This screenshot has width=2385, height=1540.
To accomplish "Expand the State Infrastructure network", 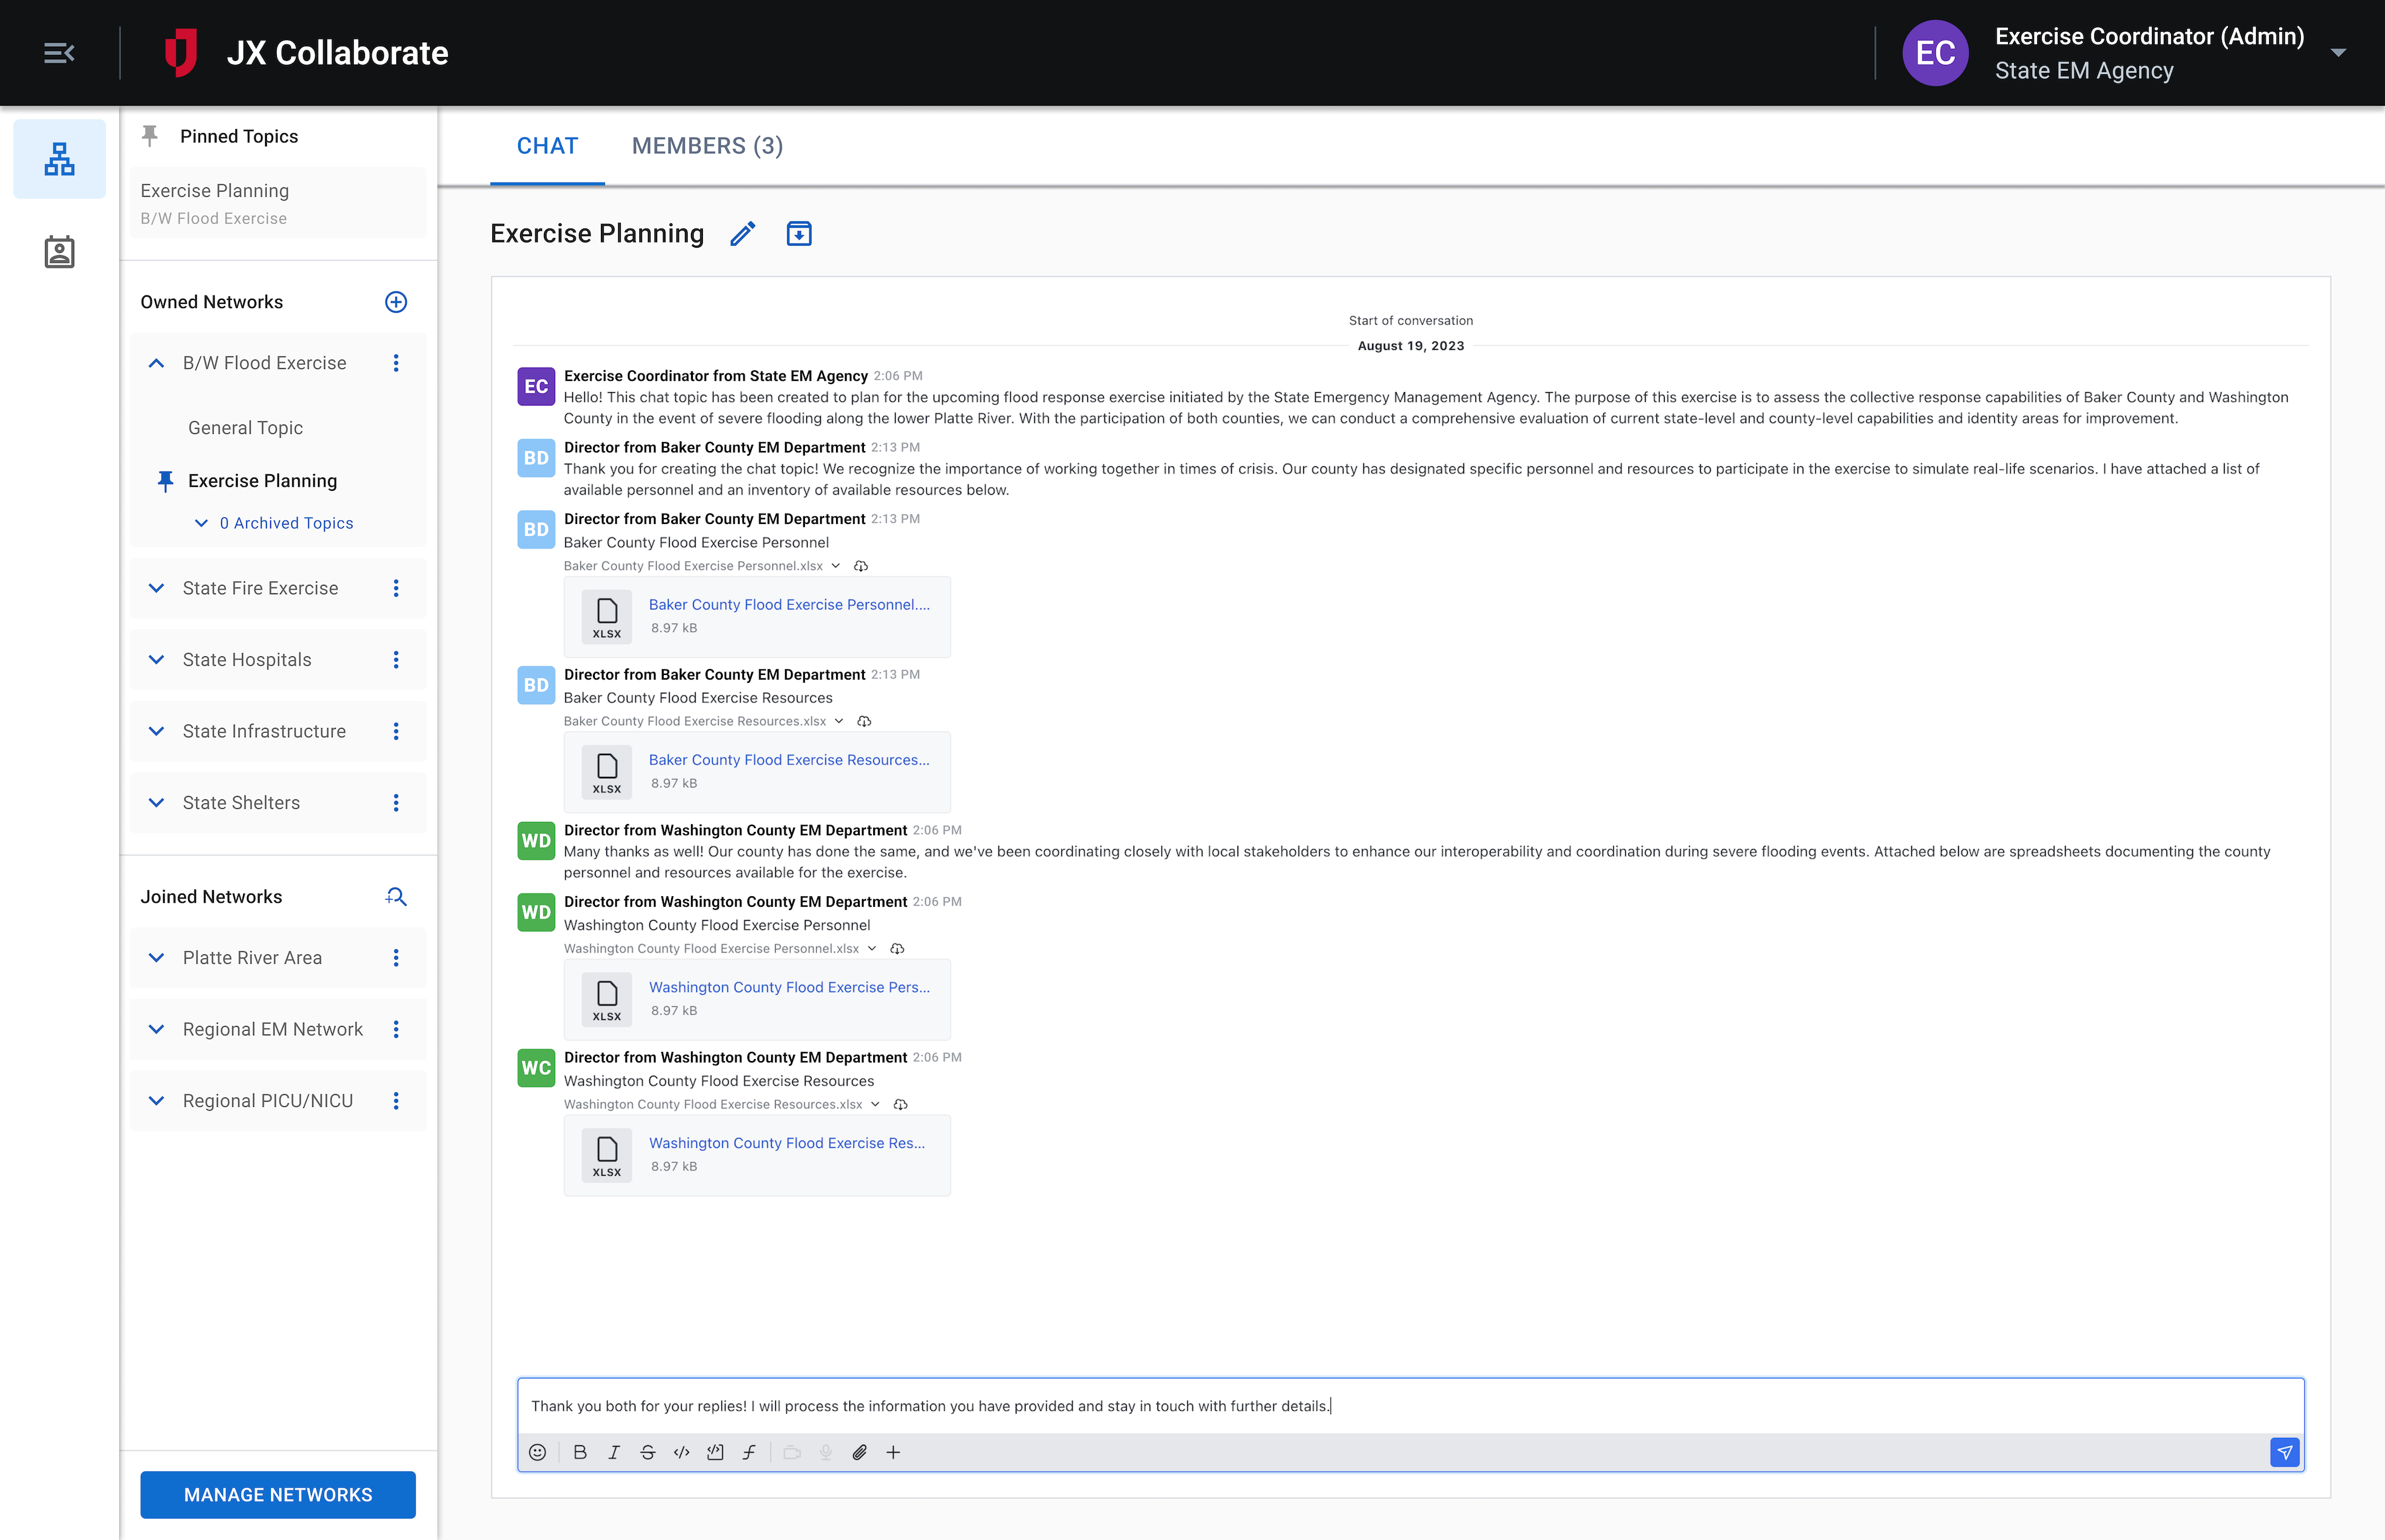I will point(156,731).
